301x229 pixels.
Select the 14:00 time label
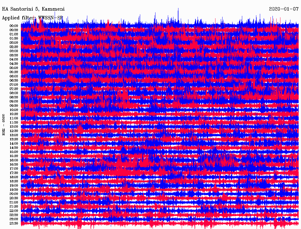point(14,144)
